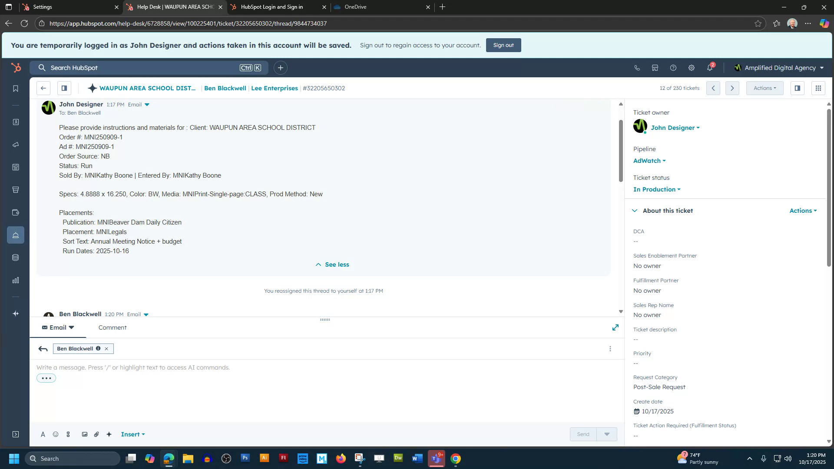This screenshot has width=834, height=469.
Task: Open the Service bell section in left sidebar
Action: tap(16, 235)
